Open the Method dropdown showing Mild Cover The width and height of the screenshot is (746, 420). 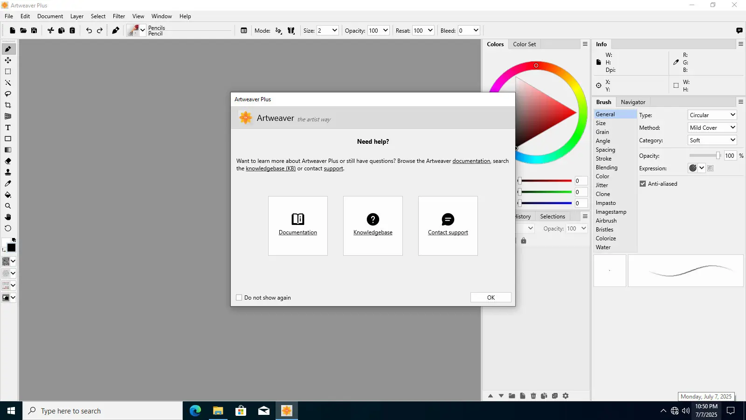click(x=712, y=127)
